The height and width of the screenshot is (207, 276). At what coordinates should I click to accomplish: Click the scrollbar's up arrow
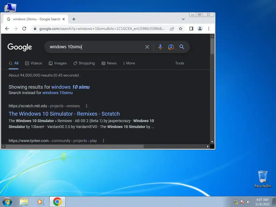point(212,36)
